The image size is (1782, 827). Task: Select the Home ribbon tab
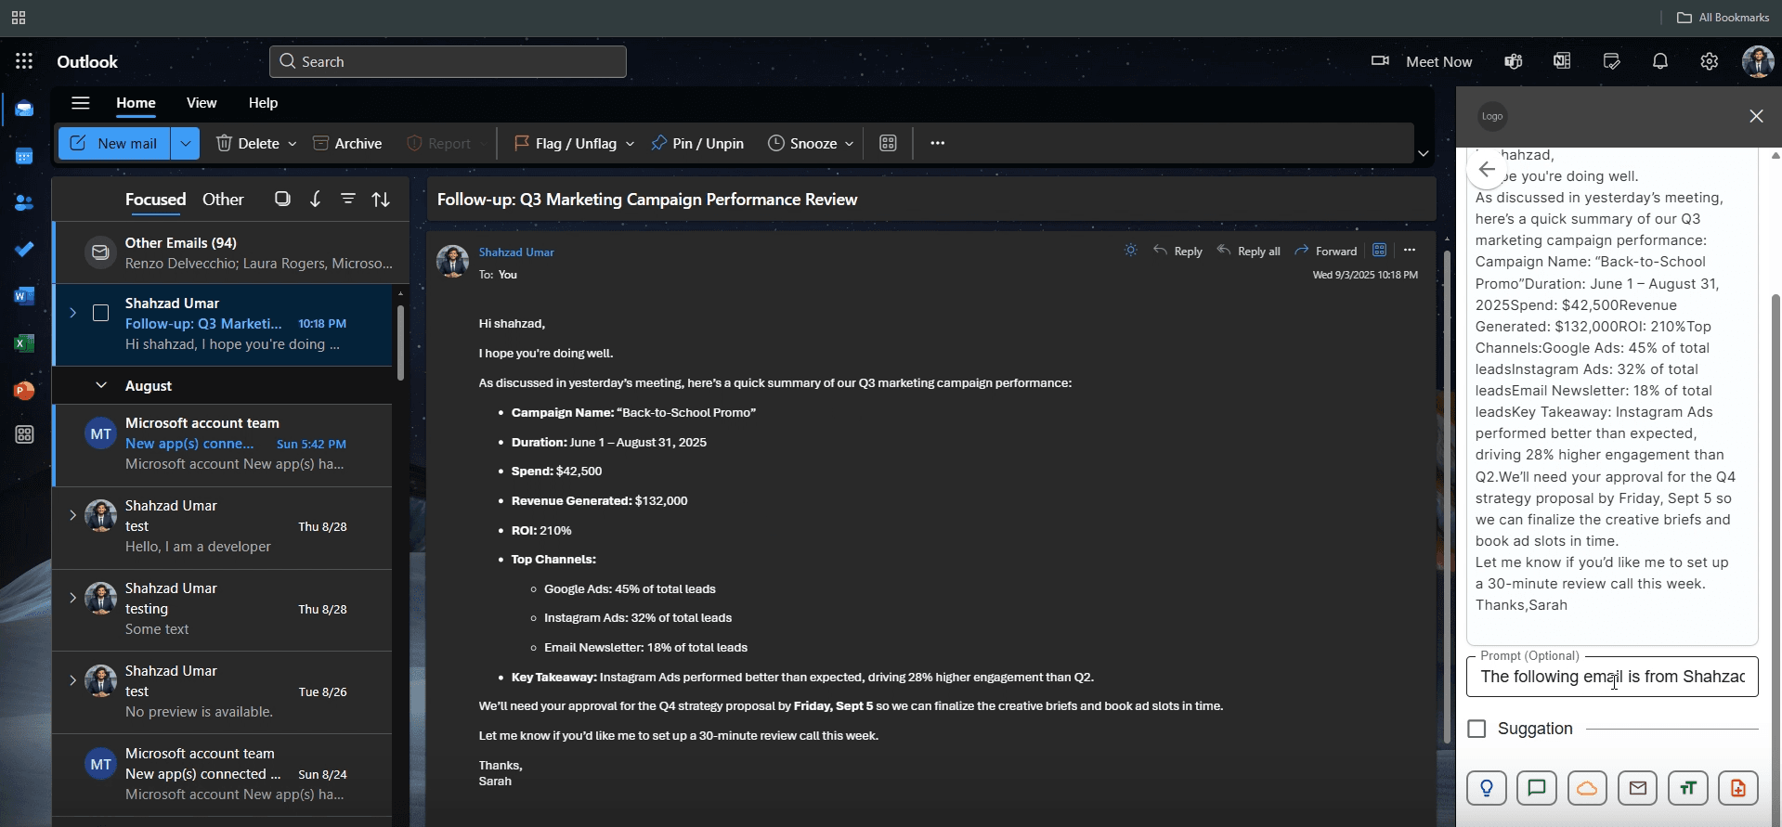tap(136, 103)
